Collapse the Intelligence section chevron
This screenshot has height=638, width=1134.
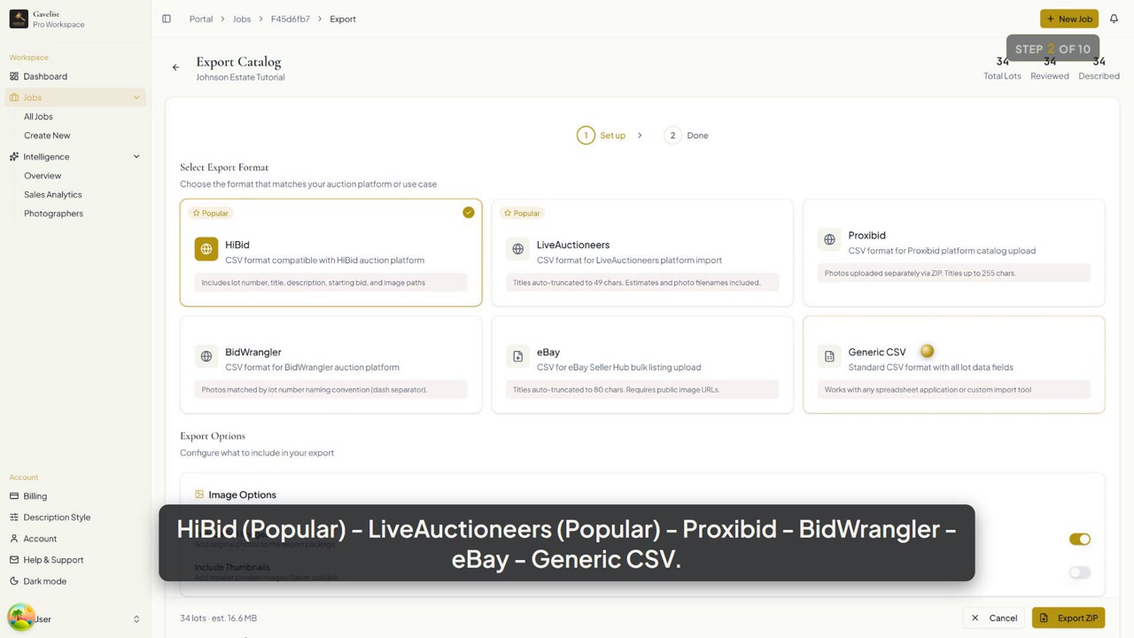pyautogui.click(x=136, y=157)
